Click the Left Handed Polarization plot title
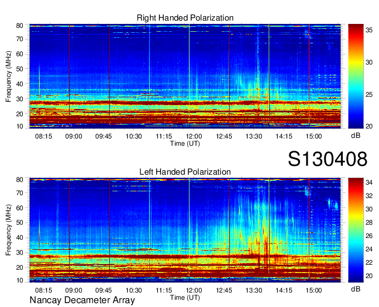The height and width of the screenshot is (307, 379). point(185,172)
